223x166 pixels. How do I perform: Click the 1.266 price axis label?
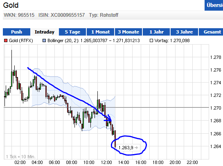216,134
